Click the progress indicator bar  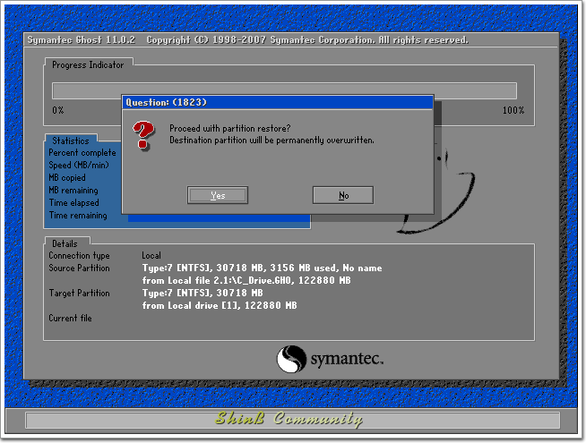[284, 90]
